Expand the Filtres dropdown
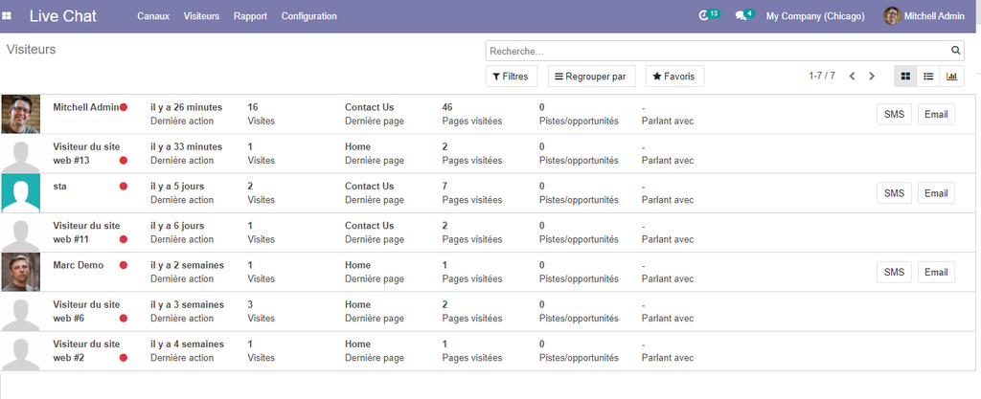This screenshot has width=981, height=399. (512, 77)
